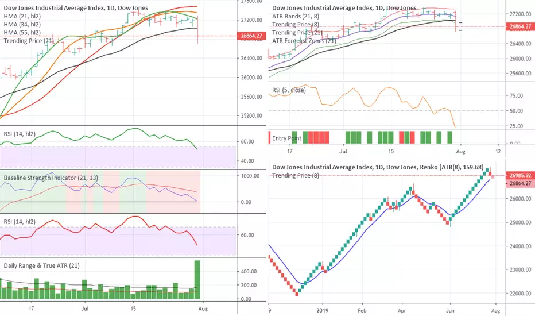Click 75.00 level on RSI (5, close) axis
The image size is (535, 316).
click(x=516, y=95)
